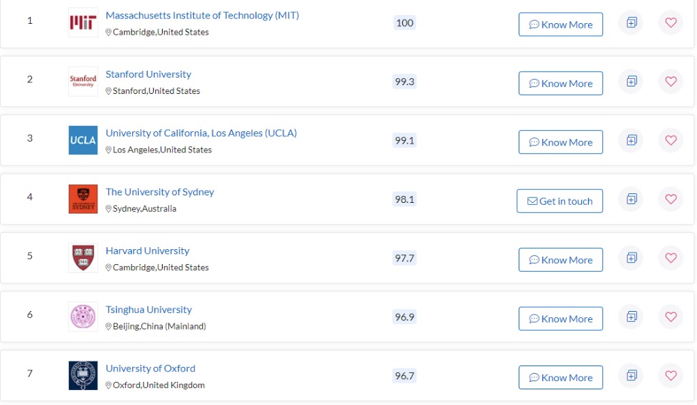Favorite Stanford University with heart icon
Screen dimensions: 697x405
click(670, 82)
